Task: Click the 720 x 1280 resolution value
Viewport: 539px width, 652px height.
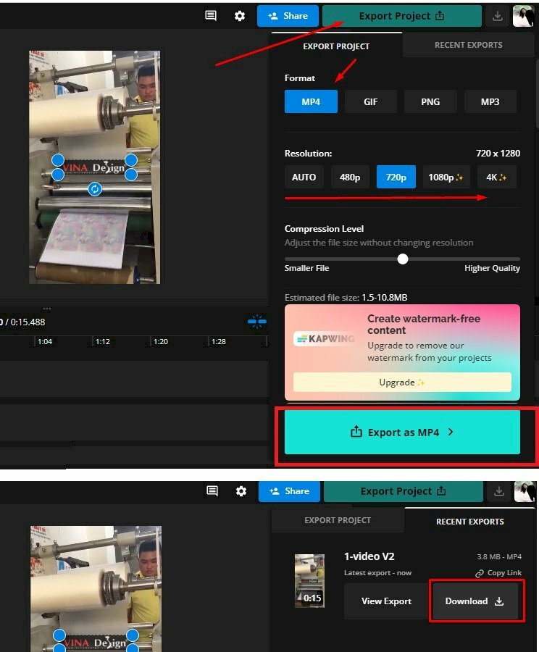Action: pos(498,154)
